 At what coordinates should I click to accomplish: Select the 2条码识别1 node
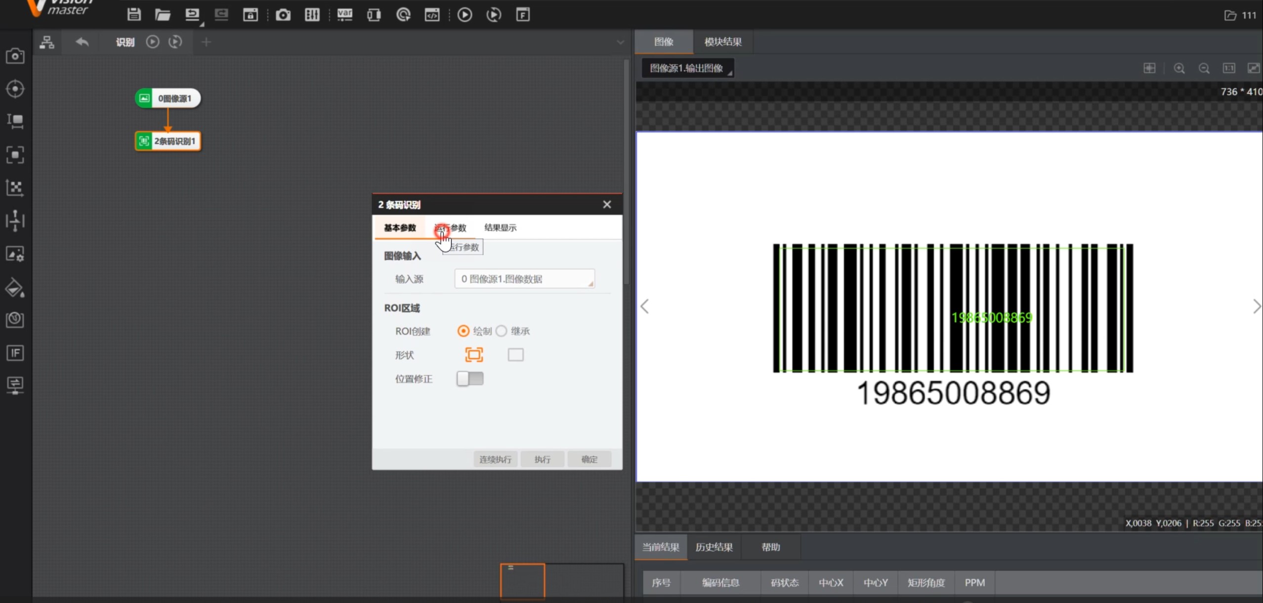168,141
